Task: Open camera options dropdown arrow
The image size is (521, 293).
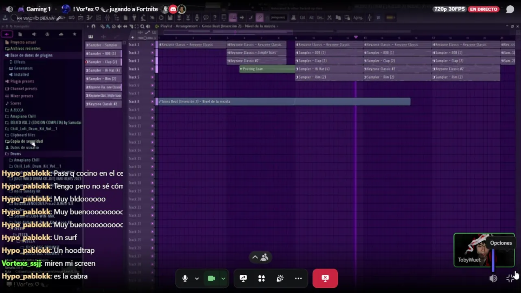Action: (223, 278)
